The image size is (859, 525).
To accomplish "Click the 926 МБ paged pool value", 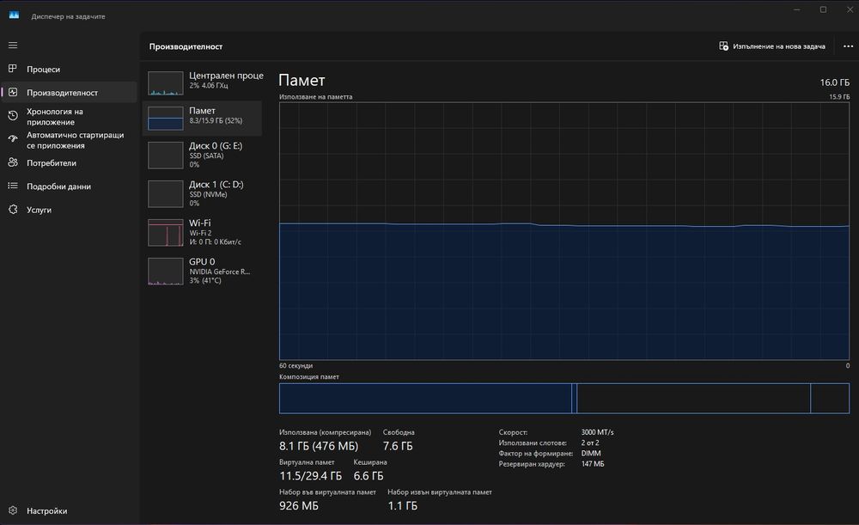I will click(x=299, y=506).
